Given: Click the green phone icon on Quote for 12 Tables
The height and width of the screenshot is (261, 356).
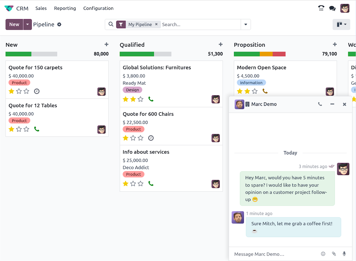Looking at the screenshot, I should [37, 129].
